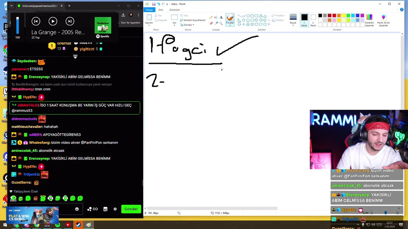Choose the Rectangle shape in Şekiller gallery

pyautogui.click(x=252, y=16)
